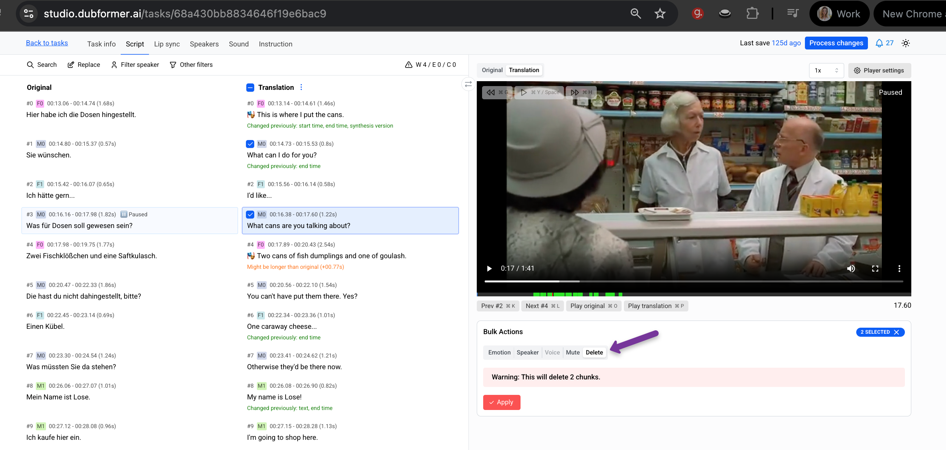946x450 pixels.
Task: Click Play translation
Action: (656, 306)
